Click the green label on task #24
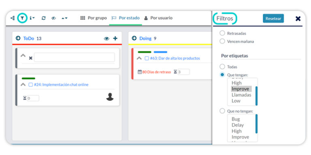 28,78
